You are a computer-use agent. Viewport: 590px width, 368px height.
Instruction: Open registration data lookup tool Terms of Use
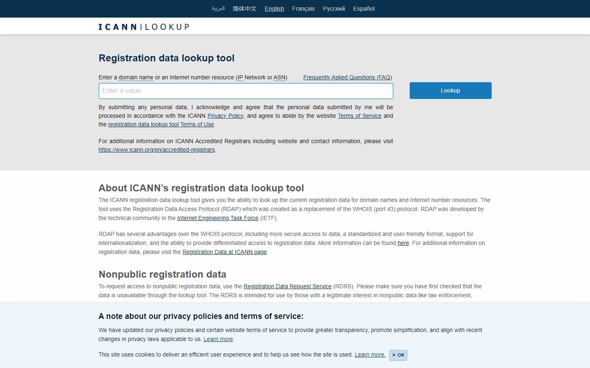click(x=161, y=124)
